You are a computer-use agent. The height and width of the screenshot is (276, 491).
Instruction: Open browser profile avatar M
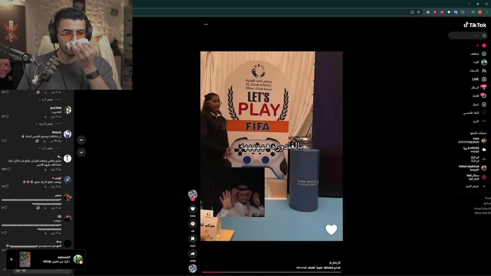point(479,12)
